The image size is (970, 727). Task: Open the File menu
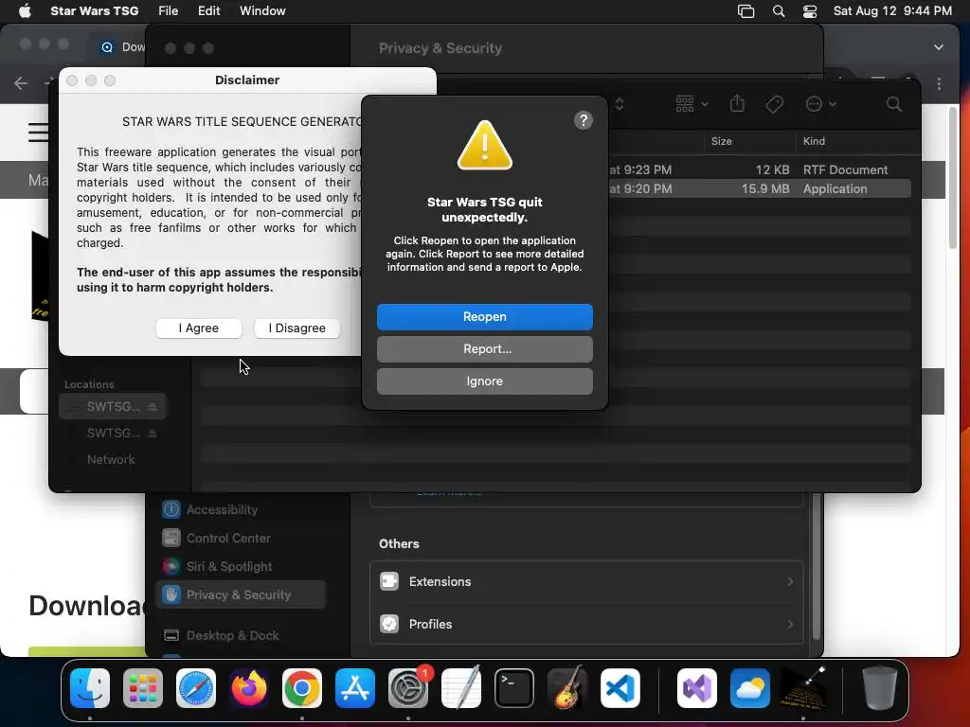click(x=168, y=10)
